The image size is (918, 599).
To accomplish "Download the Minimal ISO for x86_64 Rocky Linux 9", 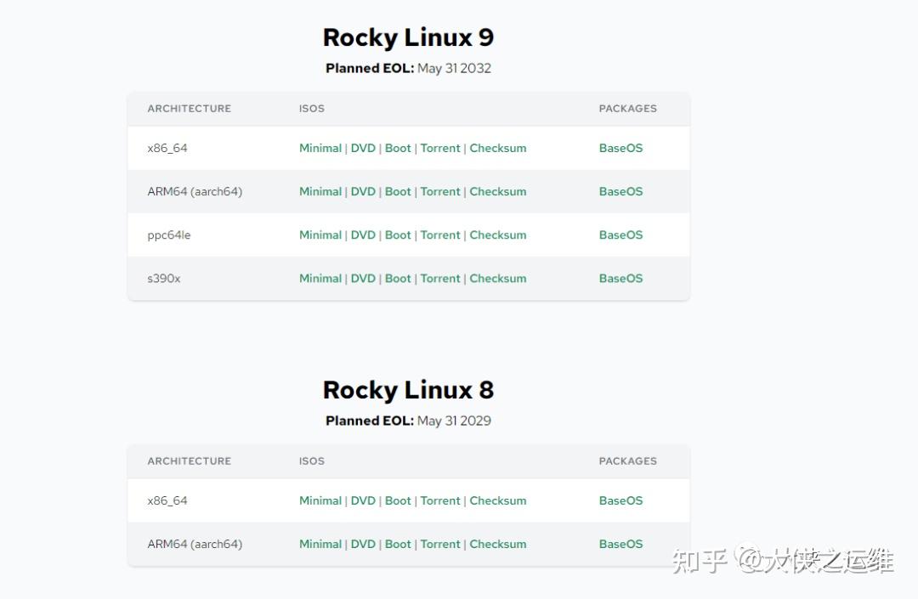I will pos(320,148).
